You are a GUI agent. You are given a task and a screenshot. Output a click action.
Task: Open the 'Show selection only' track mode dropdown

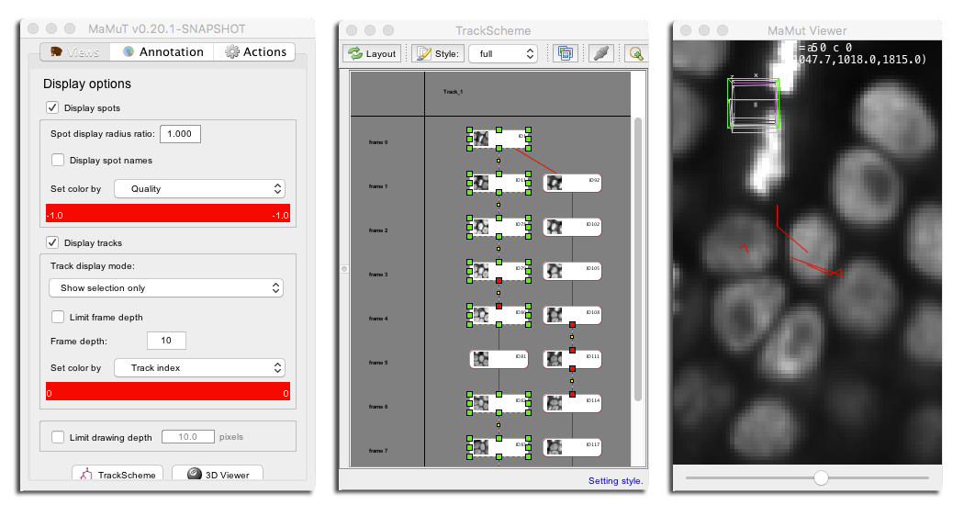[166, 287]
